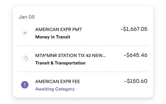Click the word Transit in Money in Transit
Viewport: 166px width, 104px height.
click(x=63, y=37)
